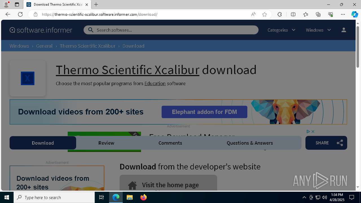361x203 pixels.
Task: Refresh the page
Action: [20, 14]
